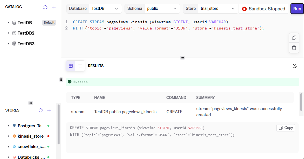This screenshot has height=159, width=304.
Task: Copy the query in the editor
Action: coord(294,38)
